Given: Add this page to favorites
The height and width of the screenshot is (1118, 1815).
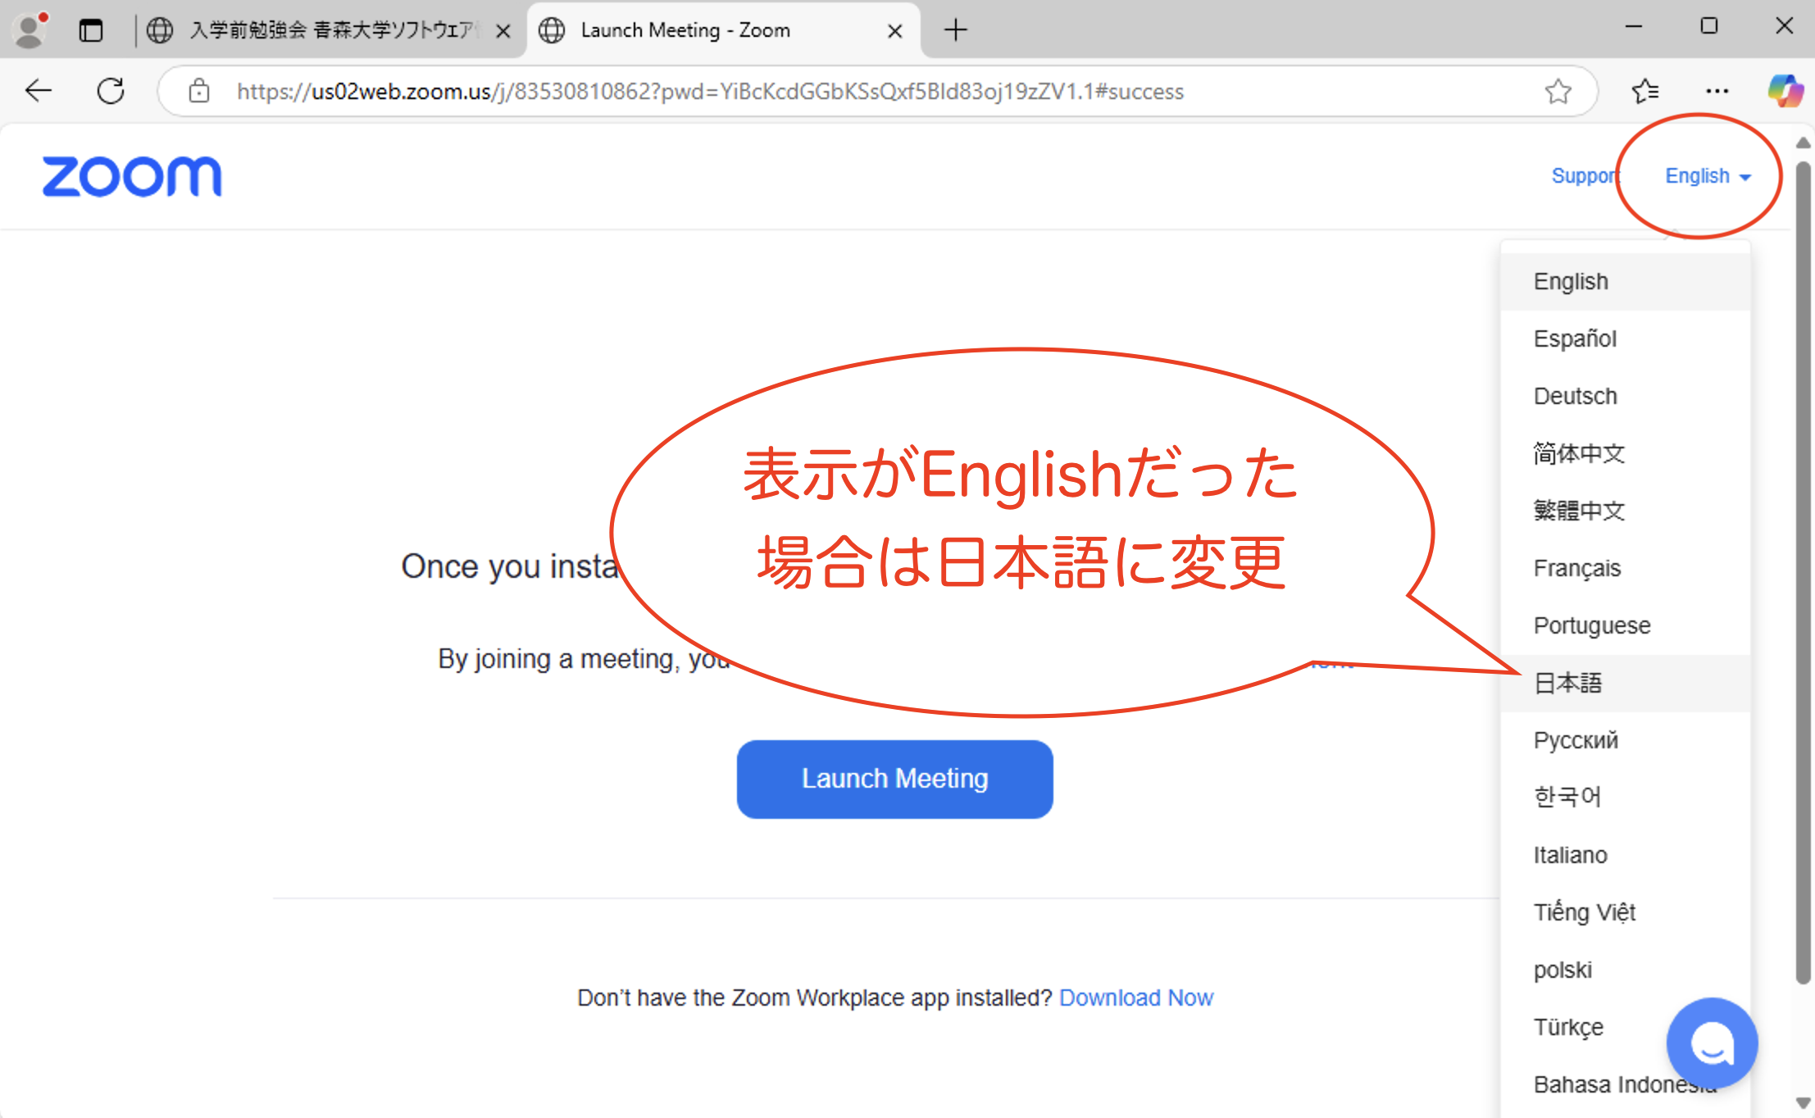Looking at the screenshot, I should tap(1558, 91).
